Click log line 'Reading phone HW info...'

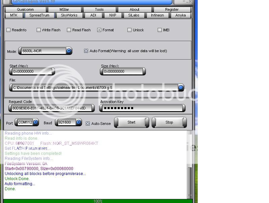[x=28, y=133]
